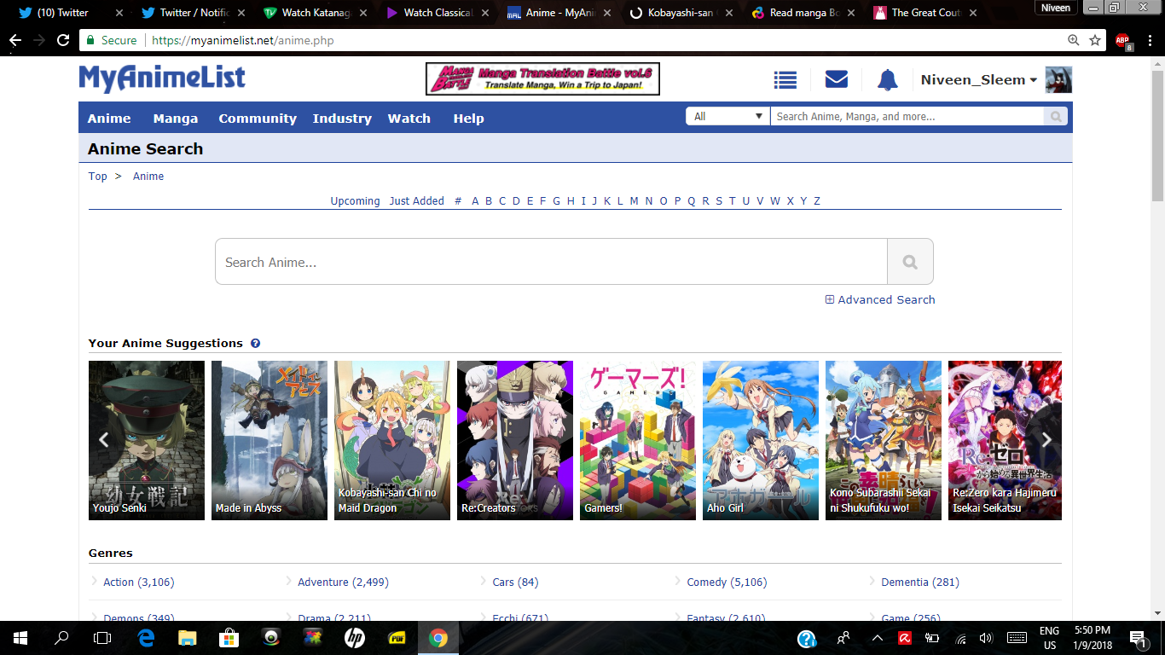
Task: Expand the Advanced Search options
Action: [880, 299]
